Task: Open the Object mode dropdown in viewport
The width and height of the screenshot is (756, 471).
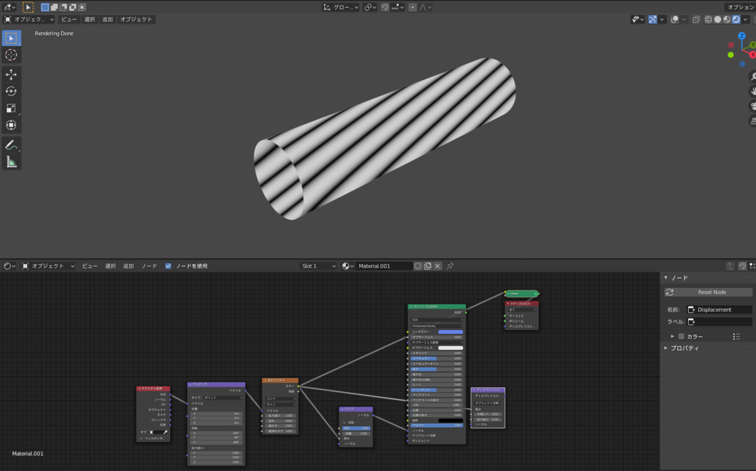Action: [29, 20]
